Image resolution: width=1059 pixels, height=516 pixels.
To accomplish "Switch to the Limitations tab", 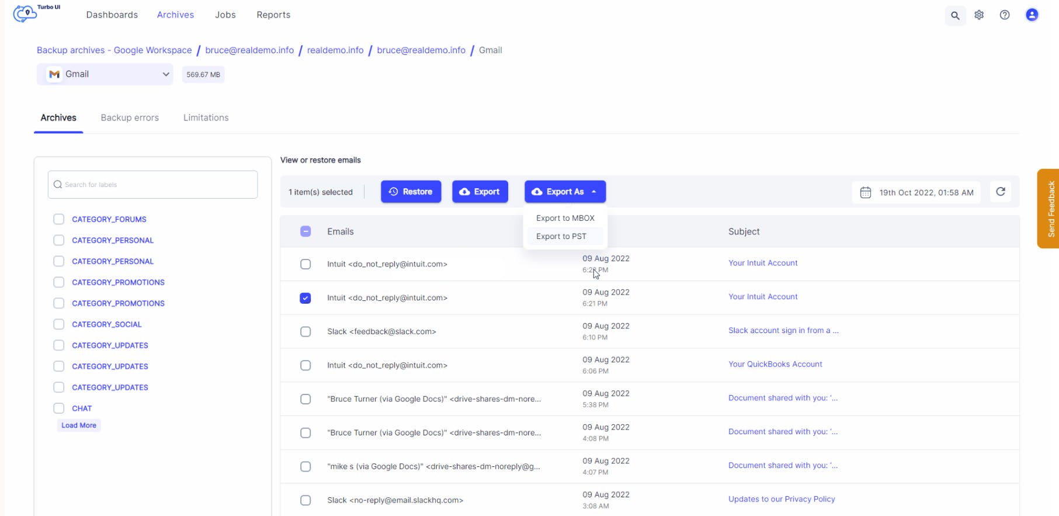I will click(x=206, y=117).
